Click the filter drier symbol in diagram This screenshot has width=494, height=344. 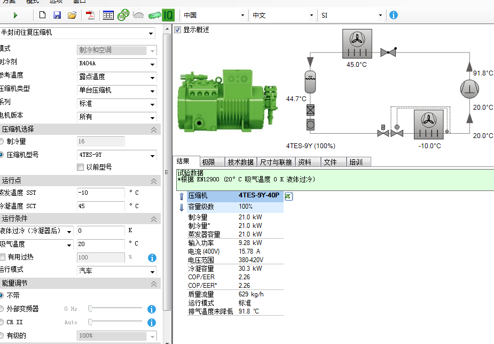tap(310, 110)
